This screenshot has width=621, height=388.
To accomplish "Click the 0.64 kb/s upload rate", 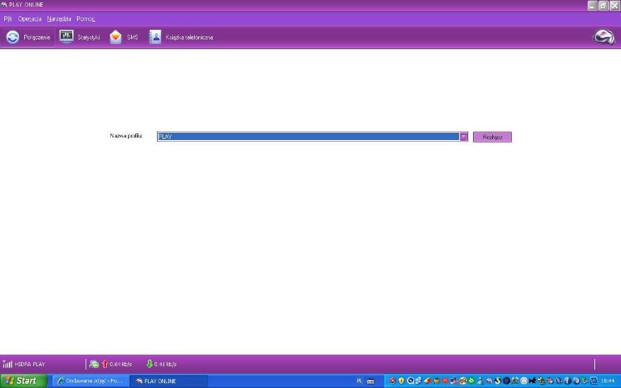I will point(121,364).
